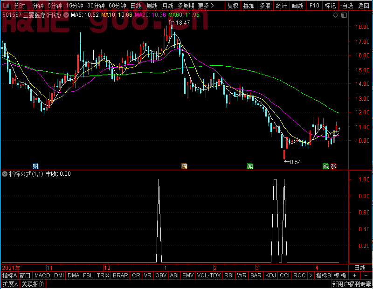Select the VR indicator
This screenshot has height=289, width=373.
click(148, 275)
